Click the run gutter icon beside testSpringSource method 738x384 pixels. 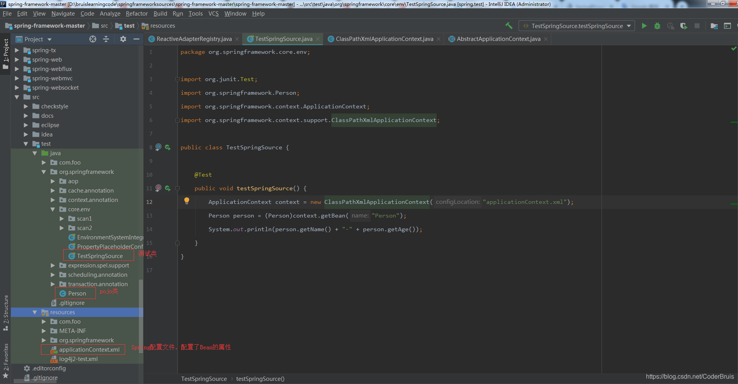(168, 188)
